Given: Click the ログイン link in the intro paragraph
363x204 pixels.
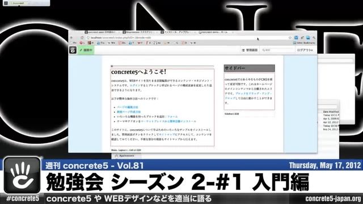Looking at the screenshot, I should (135, 86).
